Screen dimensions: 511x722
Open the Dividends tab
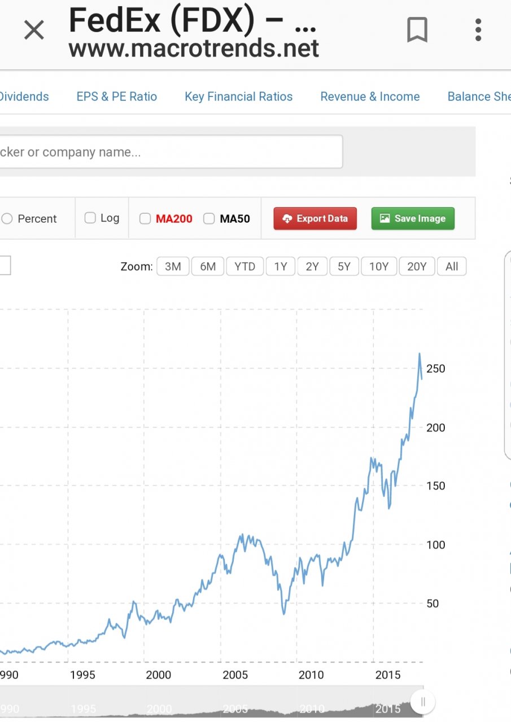pos(24,96)
